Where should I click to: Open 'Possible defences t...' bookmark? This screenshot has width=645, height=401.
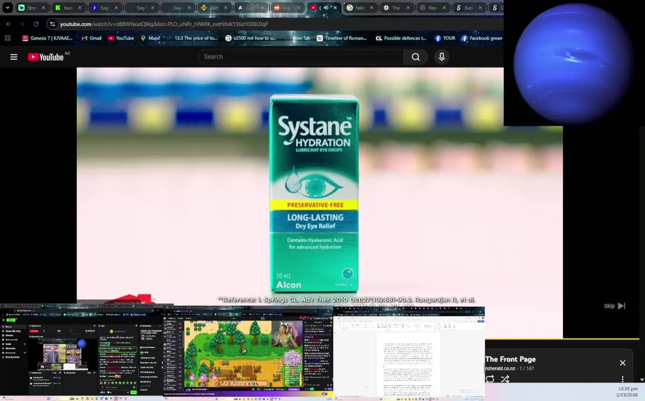click(401, 38)
